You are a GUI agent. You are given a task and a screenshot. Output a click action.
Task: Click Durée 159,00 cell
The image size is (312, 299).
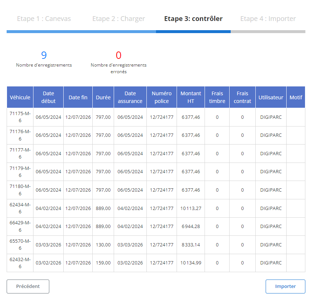coord(103,263)
